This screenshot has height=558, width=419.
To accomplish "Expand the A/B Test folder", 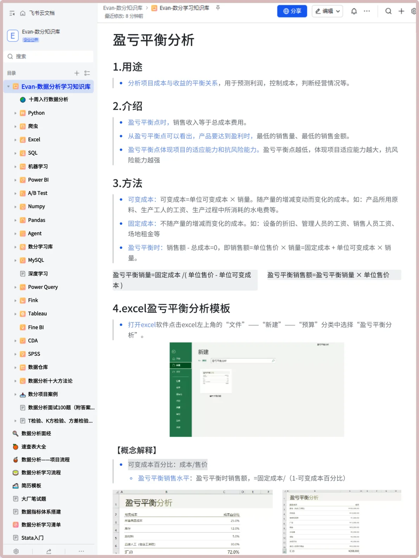I will coord(16,193).
